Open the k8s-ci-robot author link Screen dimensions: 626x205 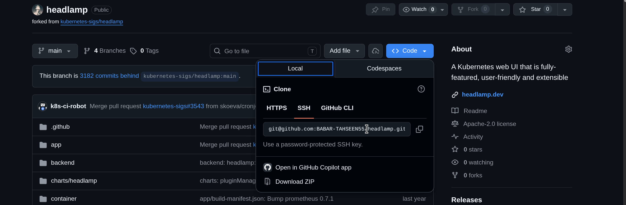pos(68,106)
